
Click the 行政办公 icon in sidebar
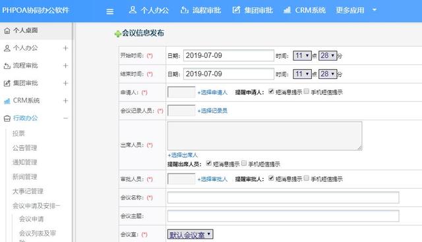pyautogui.click(x=7, y=118)
